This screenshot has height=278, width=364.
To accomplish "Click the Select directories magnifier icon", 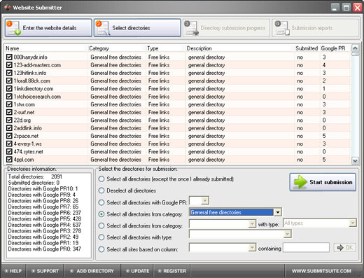I will click(103, 28).
